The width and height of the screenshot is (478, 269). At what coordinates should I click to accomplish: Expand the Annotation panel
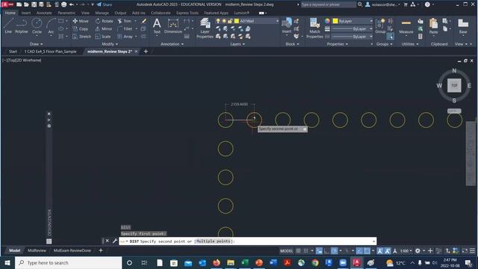172,44
